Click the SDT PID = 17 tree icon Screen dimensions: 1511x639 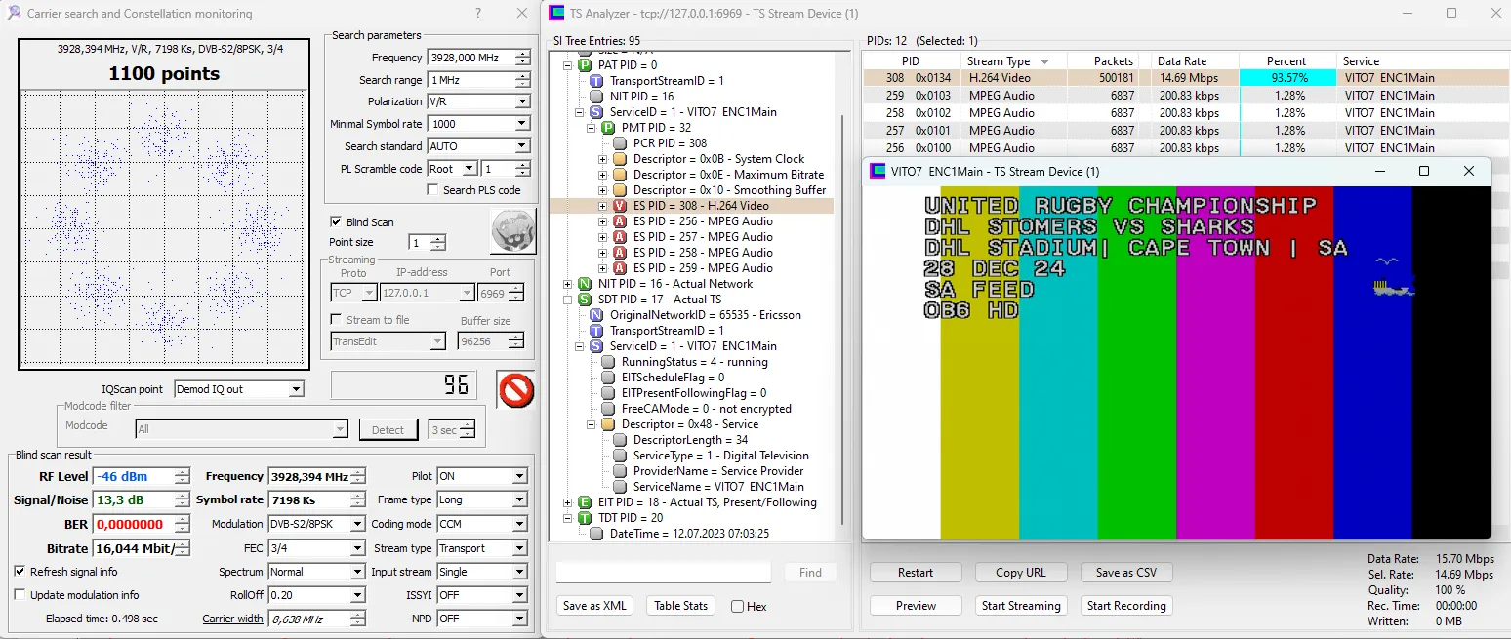point(584,300)
